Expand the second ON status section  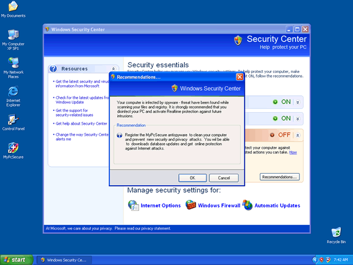point(298,118)
